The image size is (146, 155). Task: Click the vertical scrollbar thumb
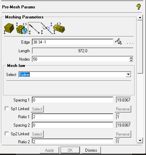(x=140, y=47)
